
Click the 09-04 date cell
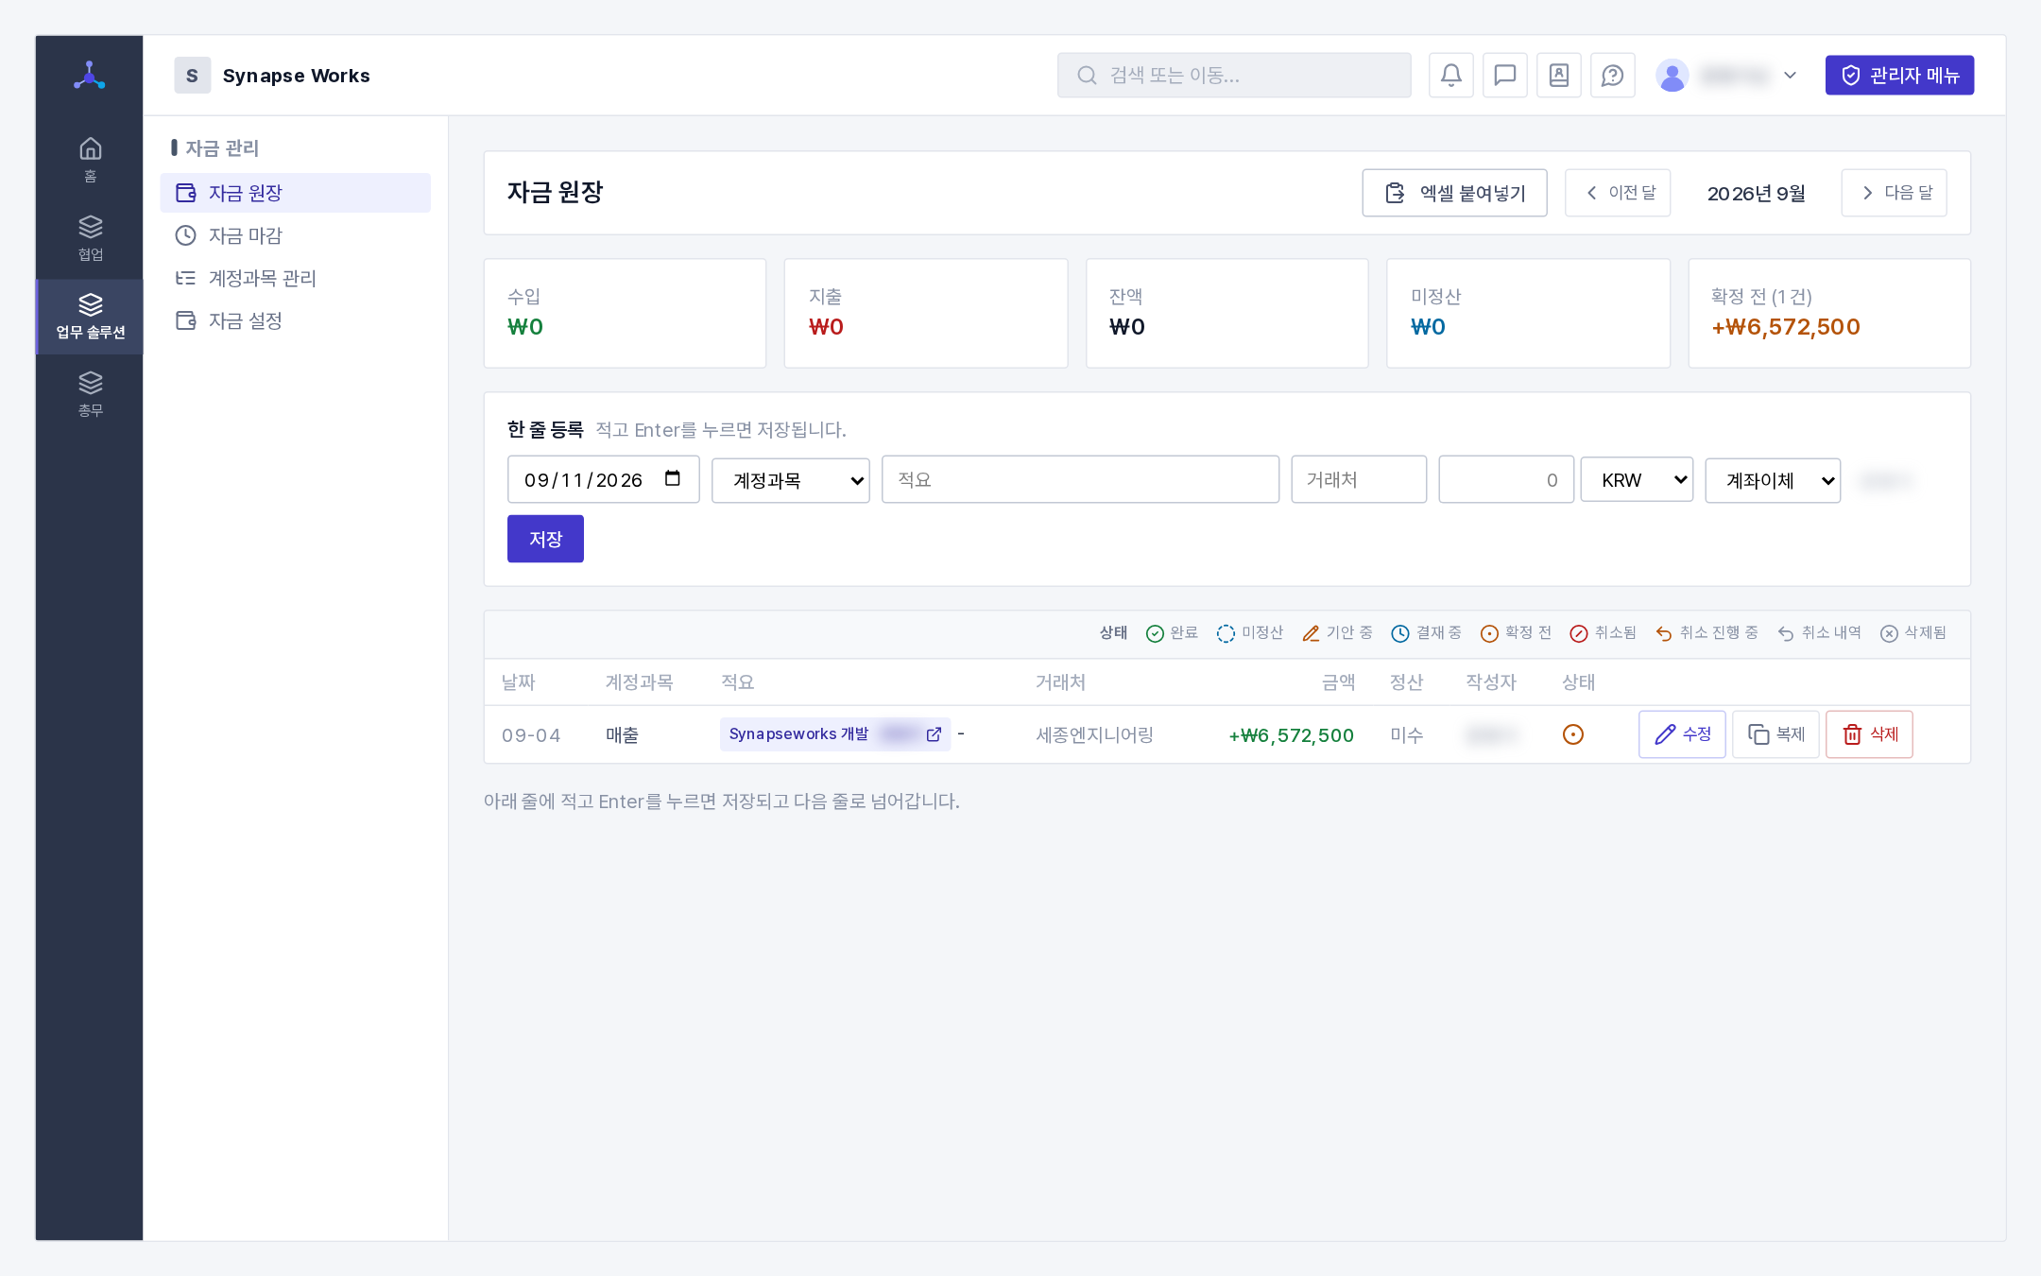pos(531,735)
